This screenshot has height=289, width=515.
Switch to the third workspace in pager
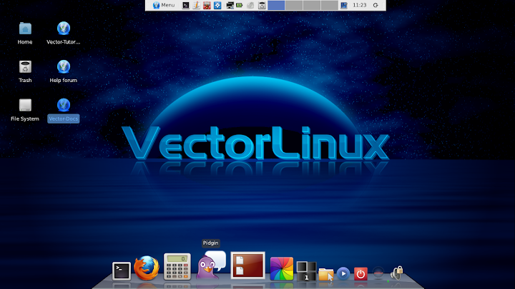tap(312, 5)
